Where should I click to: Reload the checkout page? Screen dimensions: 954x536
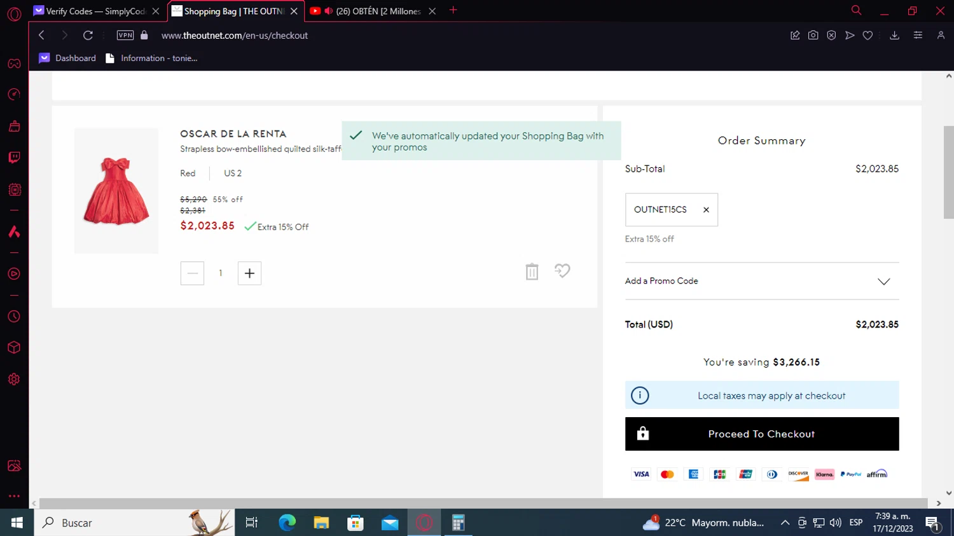coord(88,36)
